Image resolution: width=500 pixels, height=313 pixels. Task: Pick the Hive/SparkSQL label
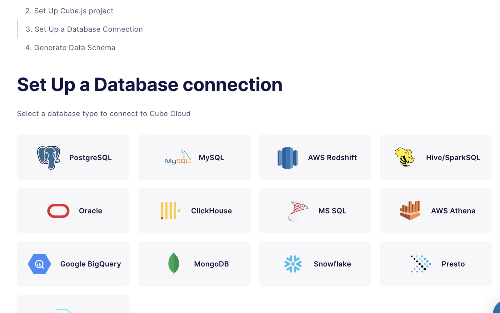453,158
